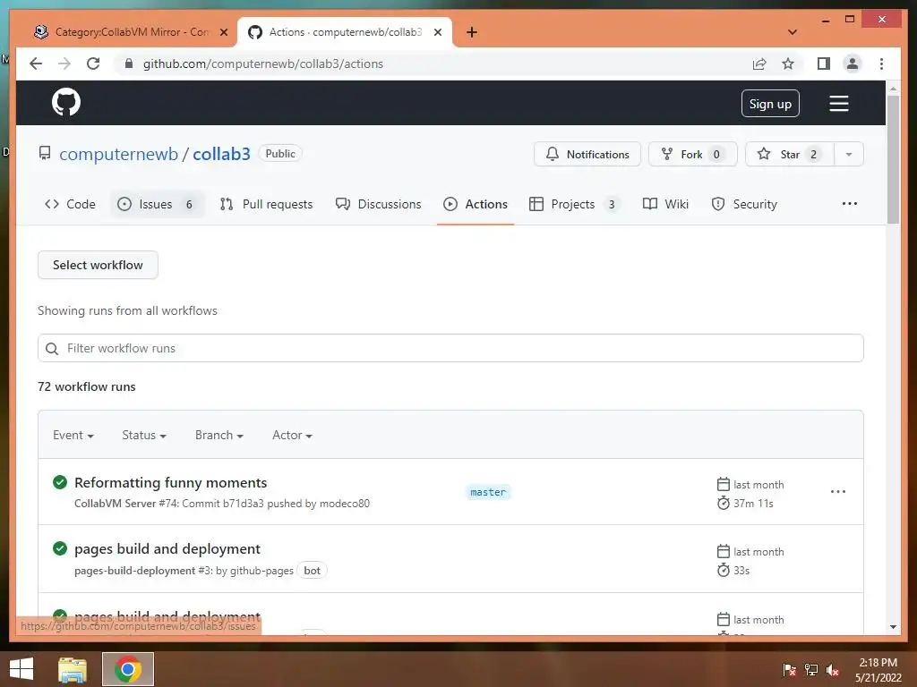Screen dimensions: 917x687
Task: Expand the Star lists dropdown arrow
Action: pos(849,154)
